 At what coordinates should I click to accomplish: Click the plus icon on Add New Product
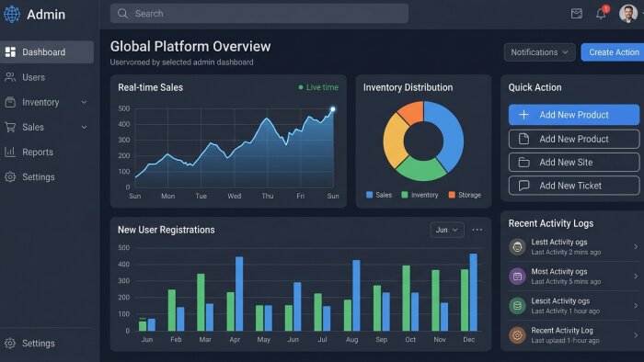(523, 115)
